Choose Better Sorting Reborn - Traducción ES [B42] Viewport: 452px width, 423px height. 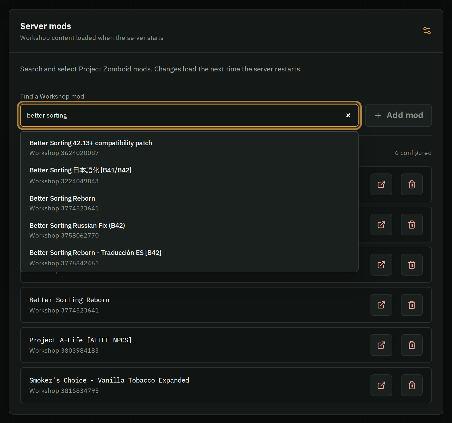coord(189,258)
